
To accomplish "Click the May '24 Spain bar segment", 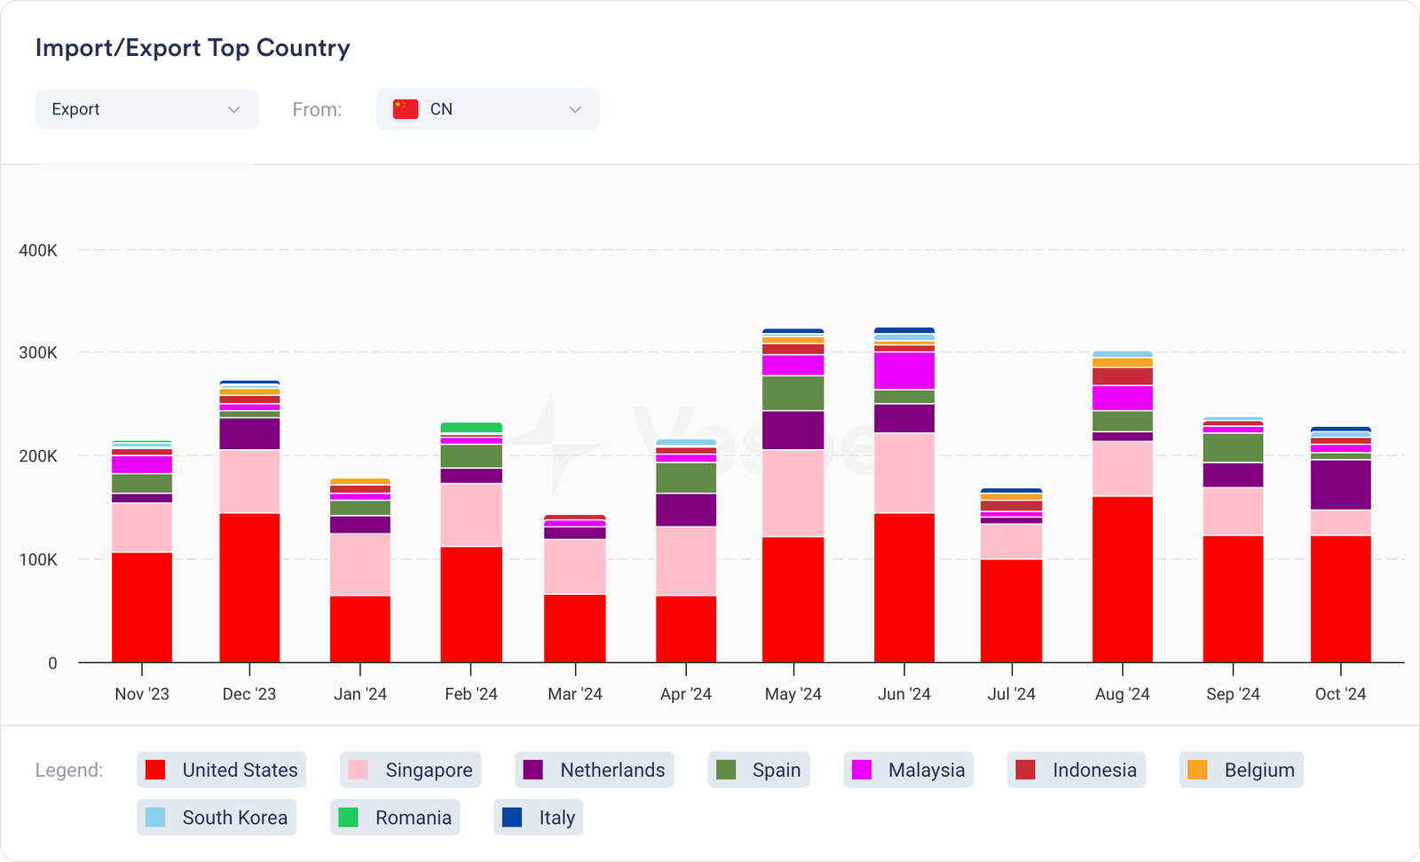I will (x=793, y=393).
